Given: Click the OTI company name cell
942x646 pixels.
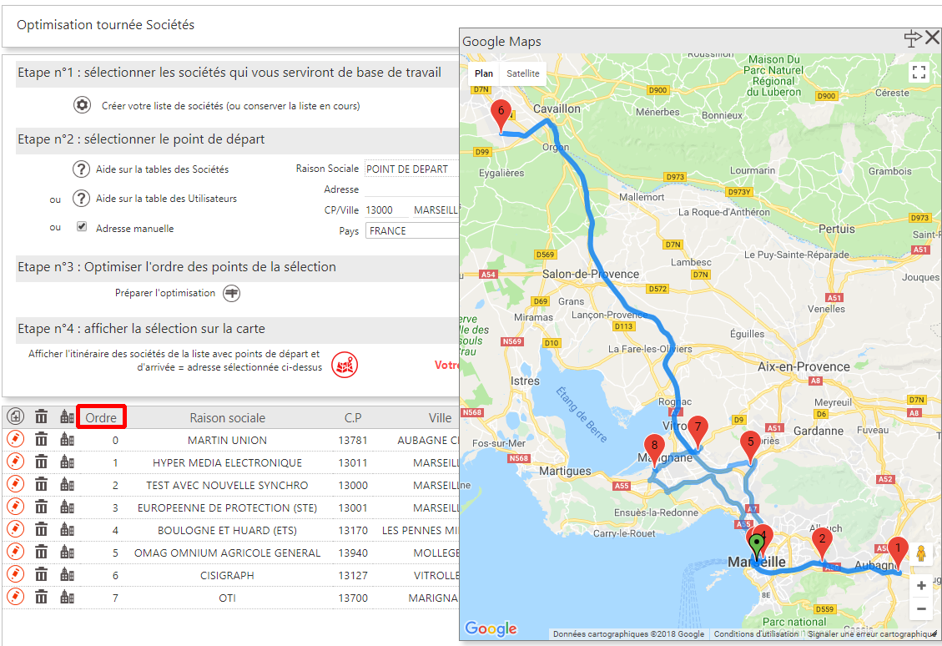Looking at the screenshot, I should click(x=227, y=598).
